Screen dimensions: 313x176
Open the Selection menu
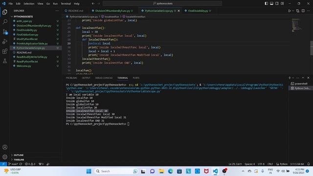[29, 3]
